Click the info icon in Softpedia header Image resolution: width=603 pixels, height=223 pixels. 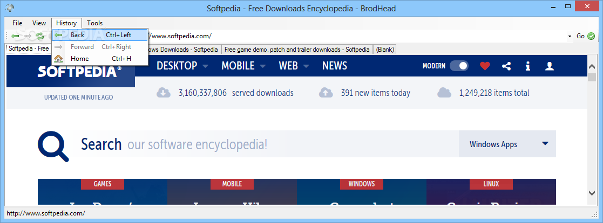coord(528,66)
